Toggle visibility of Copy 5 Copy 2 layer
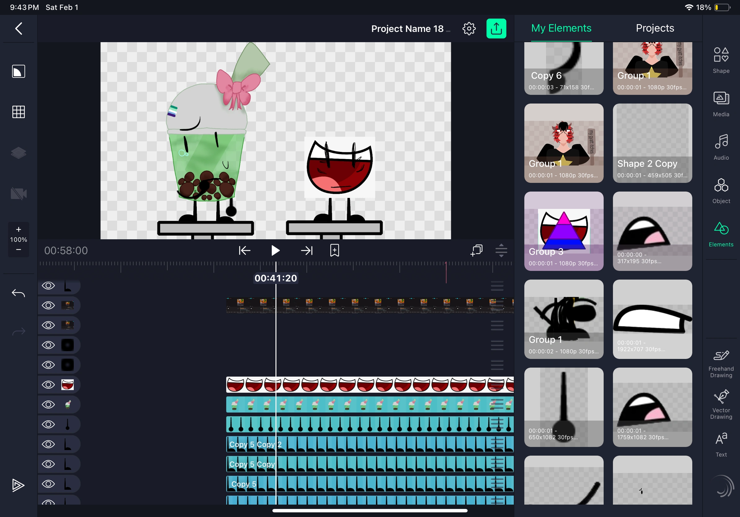This screenshot has height=517, width=740. [x=48, y=444]
